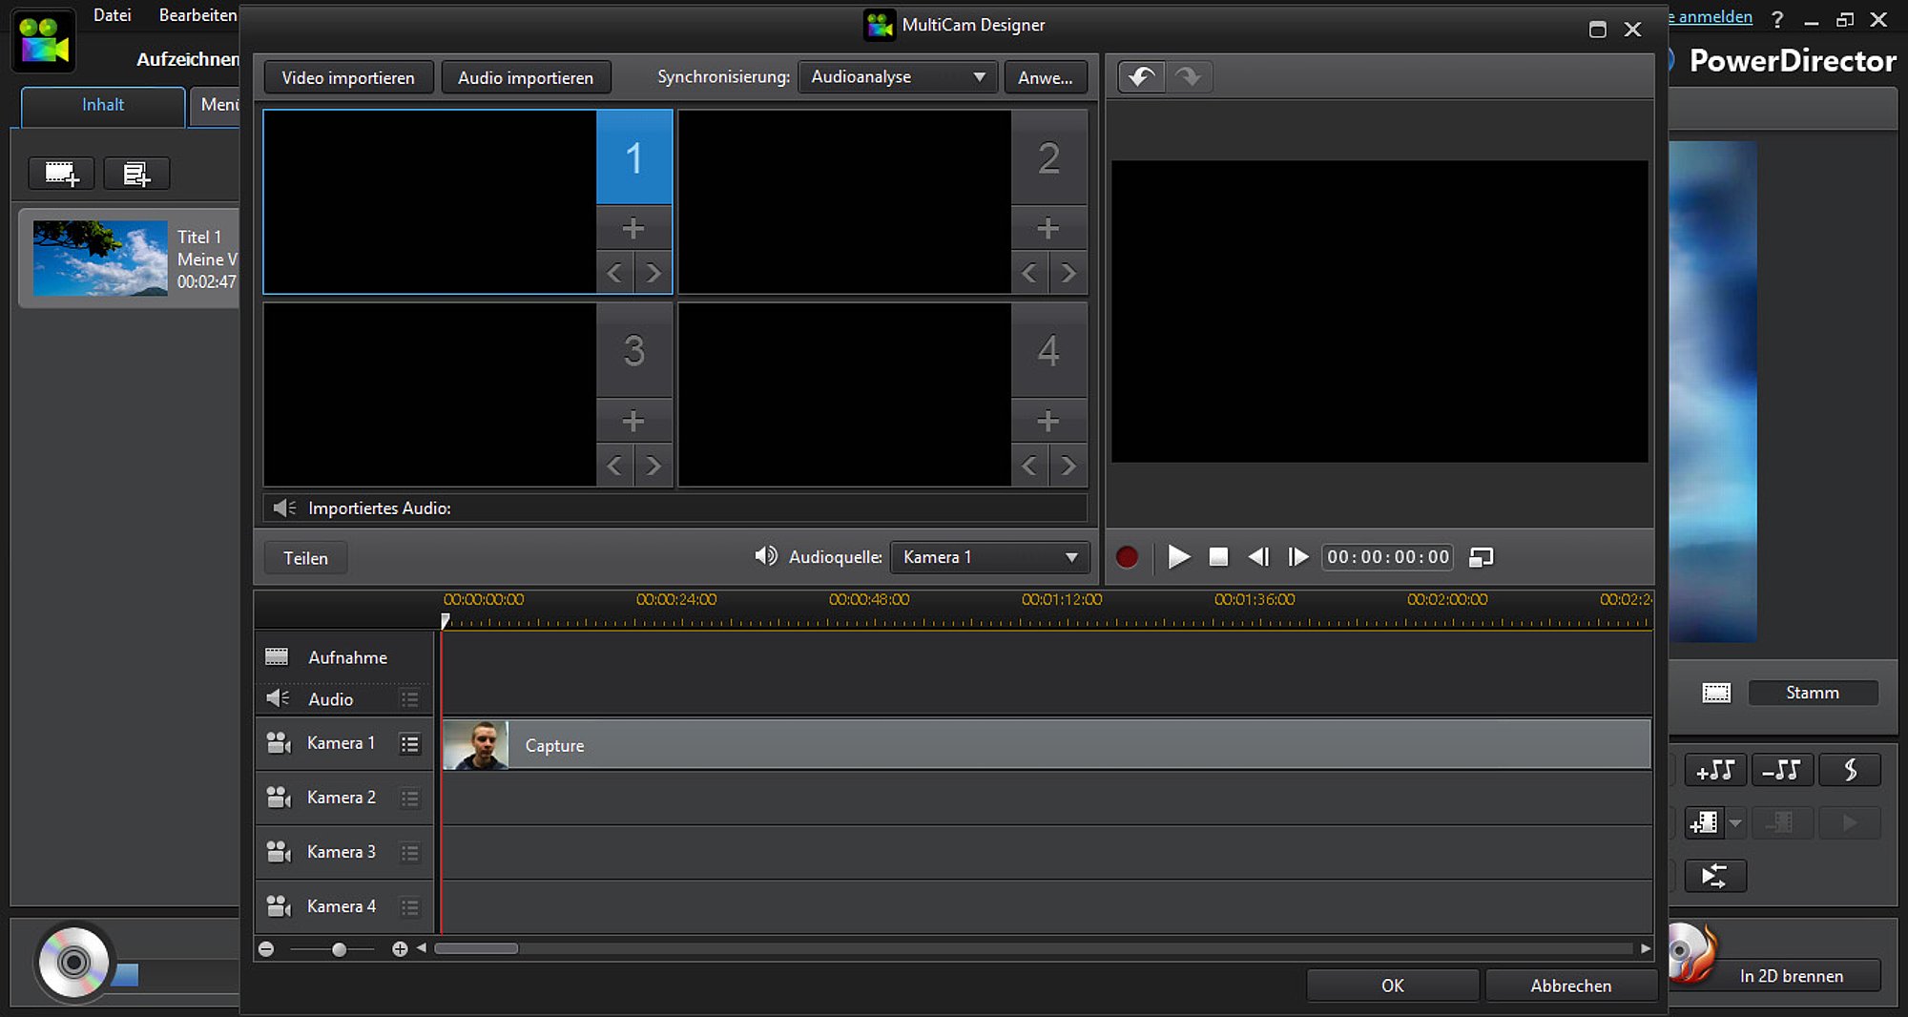Screen dimensions: 1908x1017
Task: Open the Kamera 1 track options icon
Action: [x=410, y=744]
